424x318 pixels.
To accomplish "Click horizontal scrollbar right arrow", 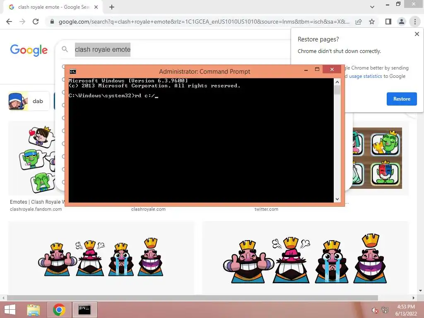I will tap(413, 298).
